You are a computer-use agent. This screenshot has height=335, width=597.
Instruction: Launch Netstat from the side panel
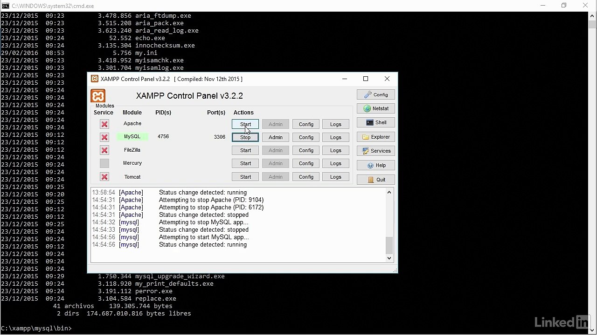tap(376, 108)
